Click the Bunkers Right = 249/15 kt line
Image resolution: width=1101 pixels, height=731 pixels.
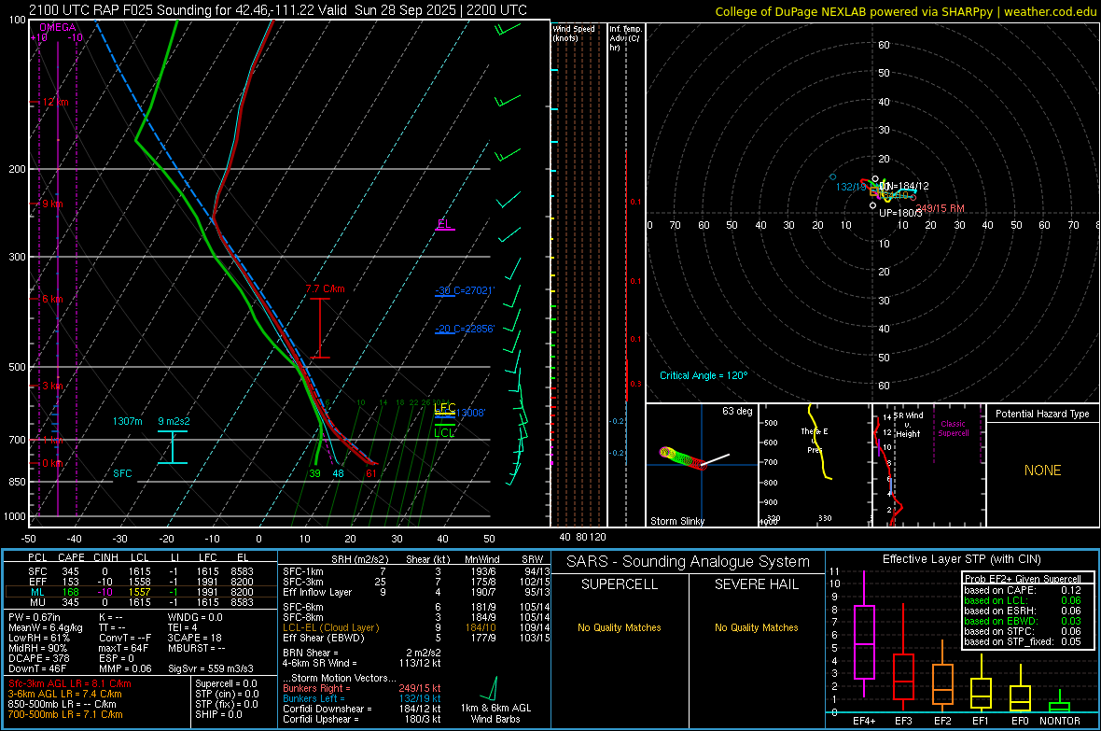362,688
